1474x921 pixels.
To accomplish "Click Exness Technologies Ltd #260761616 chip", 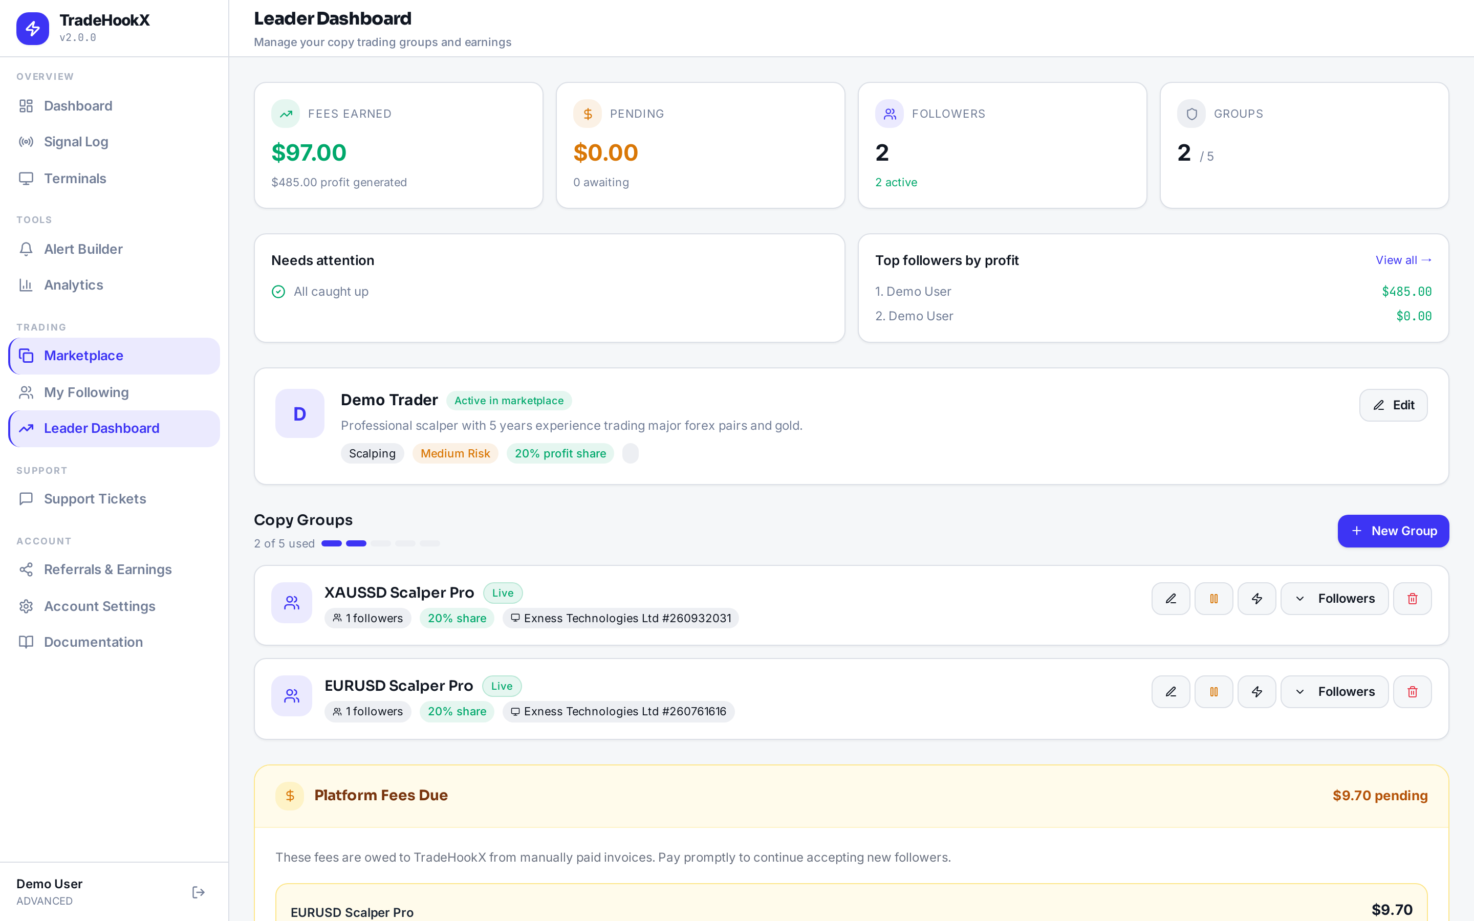I will [x=618, y=711].
